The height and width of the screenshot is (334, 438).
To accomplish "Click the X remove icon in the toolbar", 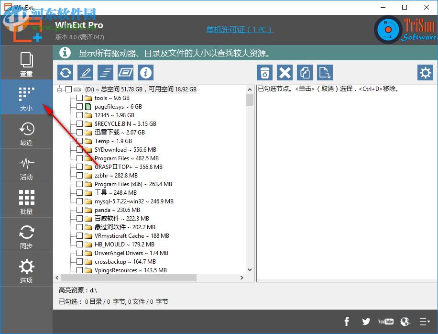I will coord(285,72).
